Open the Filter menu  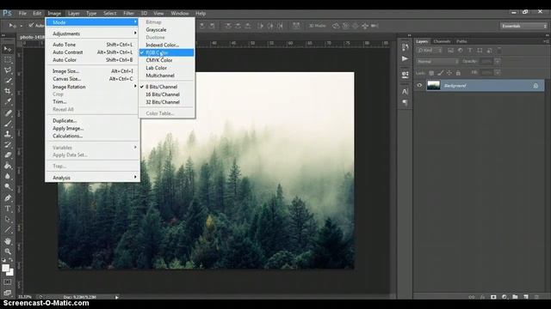128,14
